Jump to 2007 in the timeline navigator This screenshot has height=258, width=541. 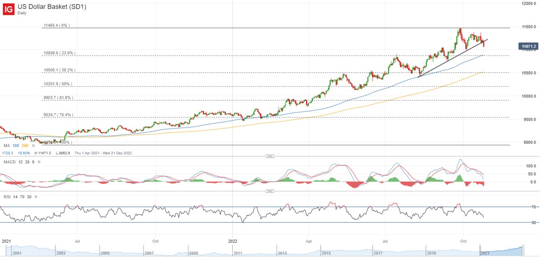[150, 253]
